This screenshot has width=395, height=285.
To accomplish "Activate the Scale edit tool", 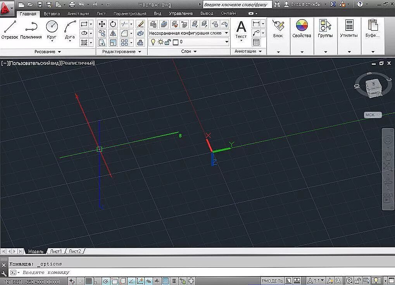I will click(113, 43).
